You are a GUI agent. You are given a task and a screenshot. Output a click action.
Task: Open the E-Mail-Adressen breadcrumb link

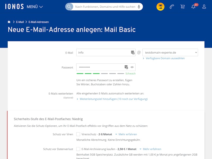click(39, 22)
